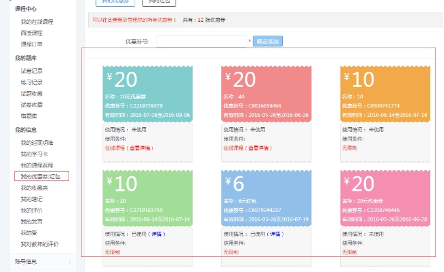Screen dimensions: 444x272
Task: Open 我的收藏夹 in the sidebar
Action: tap(34, 187)
